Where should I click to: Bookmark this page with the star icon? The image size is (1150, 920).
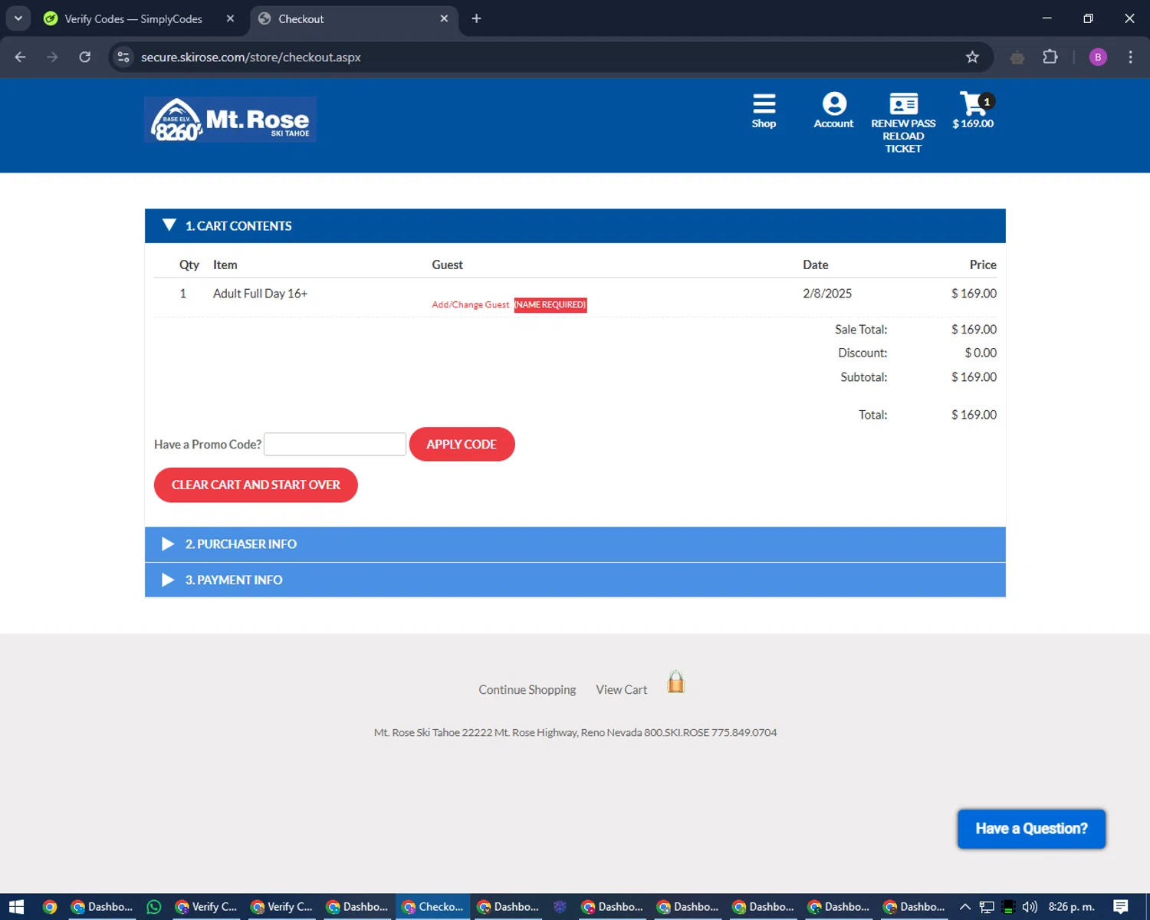tap(972, 57)
